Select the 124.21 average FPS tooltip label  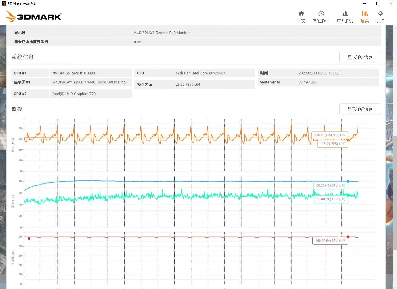(x=329, y=135)
